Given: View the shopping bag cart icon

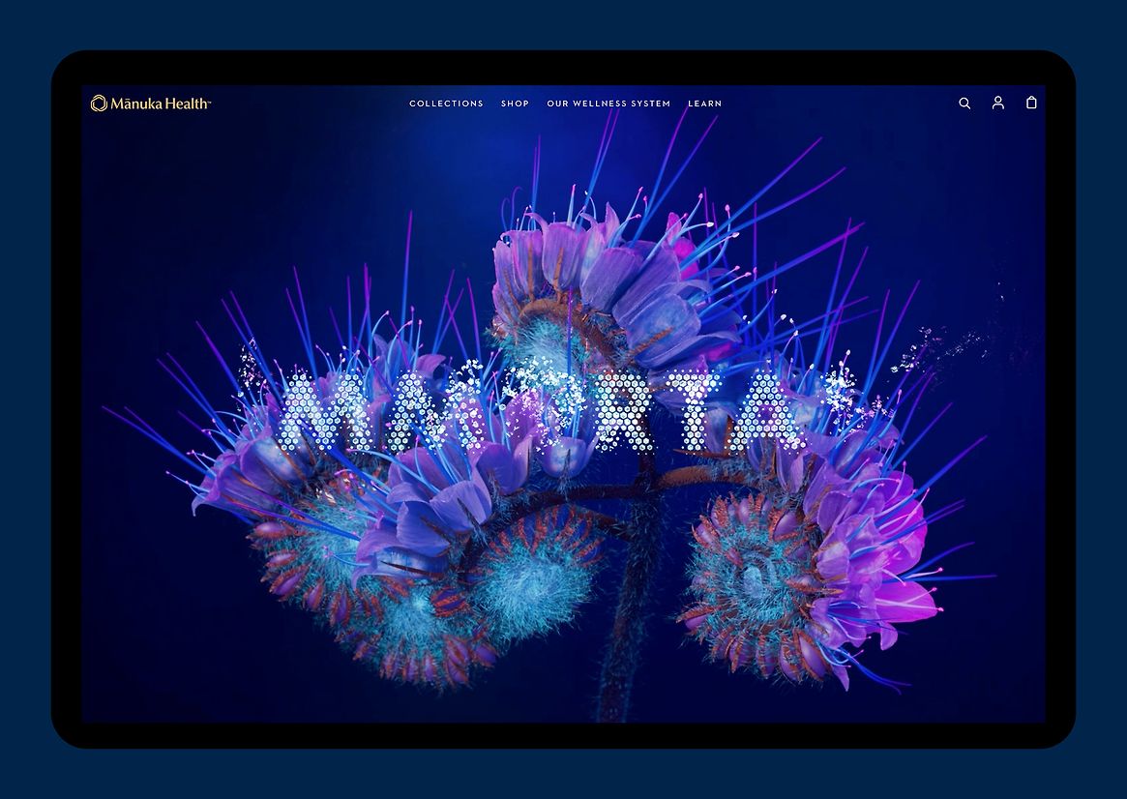Looking at the screenshot, I should [x=1031, y=103].
